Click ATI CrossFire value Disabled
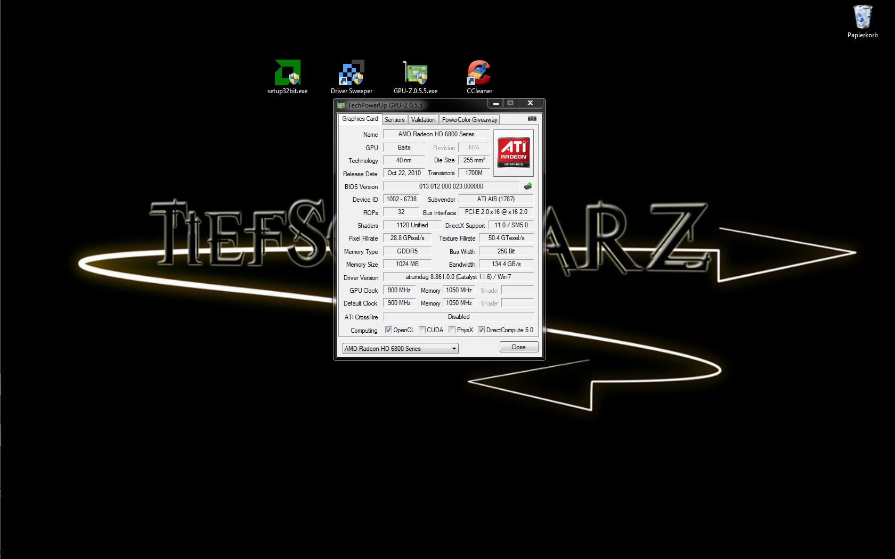This screenshot has height=559, width=895. coord(458,317)
